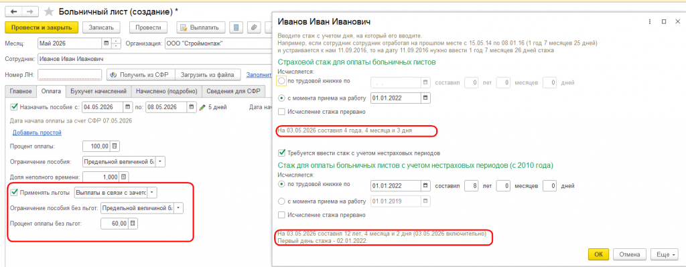Maximize the Иванов Иван Иванович dialog
The width and height of the screenshot is (686, 267).
[664, 21]
